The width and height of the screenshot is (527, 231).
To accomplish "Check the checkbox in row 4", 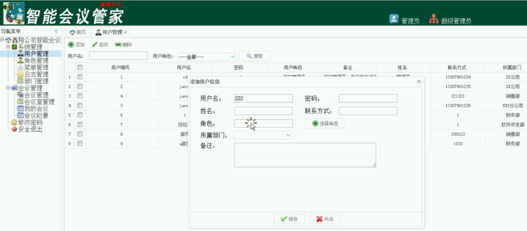I will click(x=80, y=105).
